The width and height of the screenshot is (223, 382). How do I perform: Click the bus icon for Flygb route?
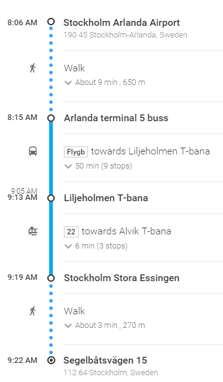coord(33,151)
